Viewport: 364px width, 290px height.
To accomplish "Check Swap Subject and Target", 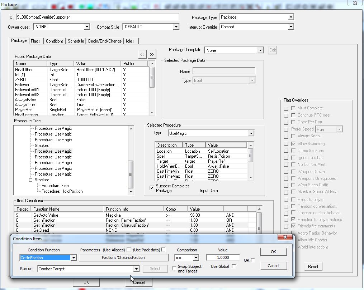I will pos(174,268).
